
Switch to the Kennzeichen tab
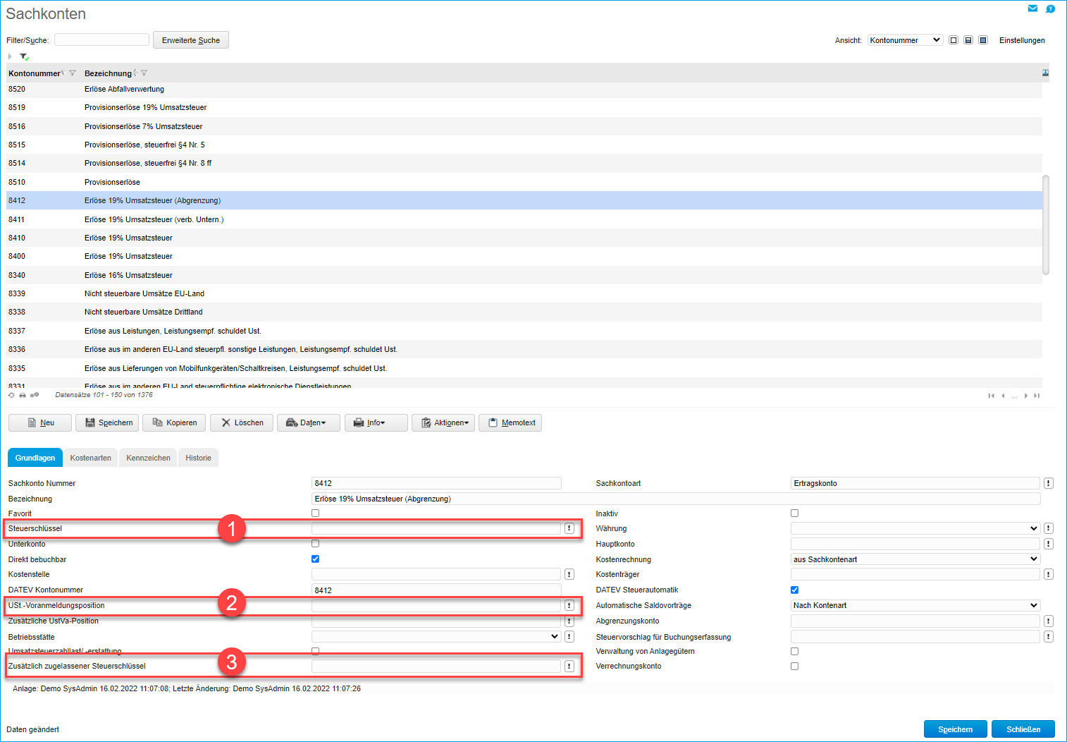click(x=148, y=458)
